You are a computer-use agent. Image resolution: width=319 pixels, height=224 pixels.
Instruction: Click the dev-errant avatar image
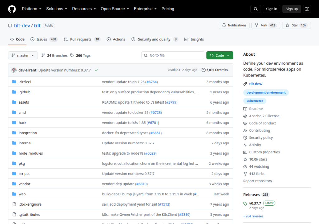14,70
